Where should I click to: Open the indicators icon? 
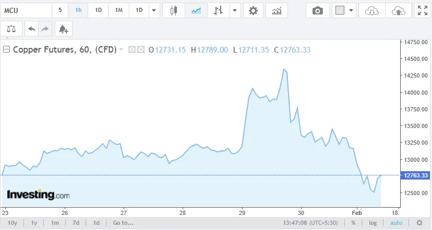[277, 10]
